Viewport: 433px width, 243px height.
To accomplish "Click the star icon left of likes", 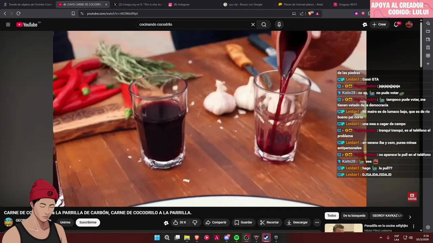I will coord(166,222).
